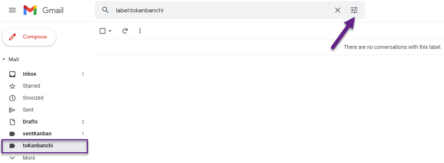
Task: View Sent mail
Action: 47,110
